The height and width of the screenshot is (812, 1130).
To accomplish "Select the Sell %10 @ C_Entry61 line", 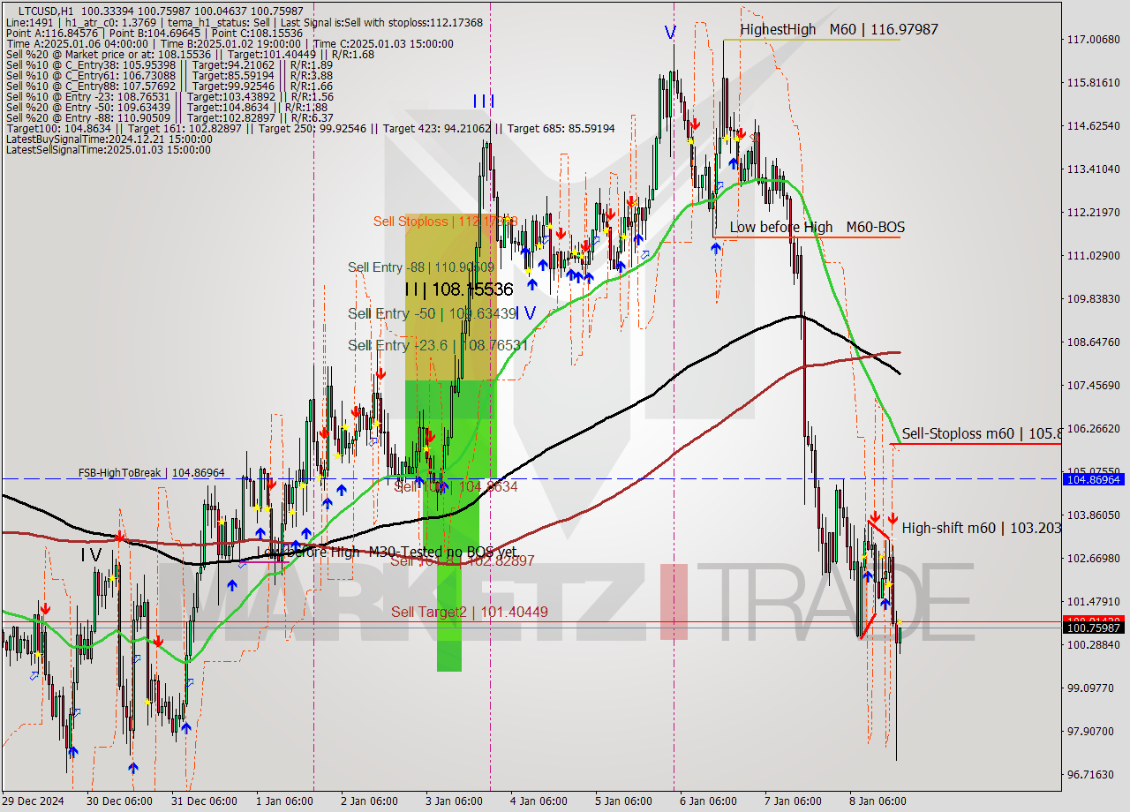I will click(169, 76).
